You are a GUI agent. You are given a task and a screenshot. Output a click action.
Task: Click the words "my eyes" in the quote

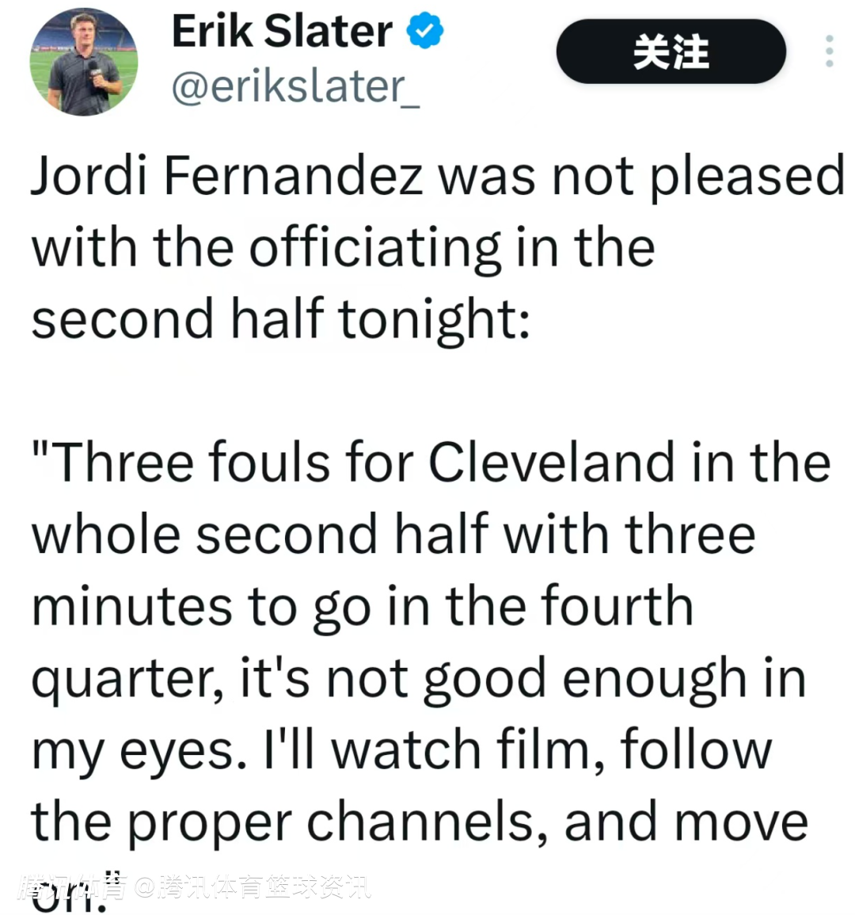pyautogui.click(x=133, y=752)
